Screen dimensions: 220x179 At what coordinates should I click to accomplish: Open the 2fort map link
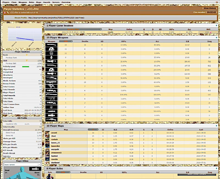coord(53,136)
